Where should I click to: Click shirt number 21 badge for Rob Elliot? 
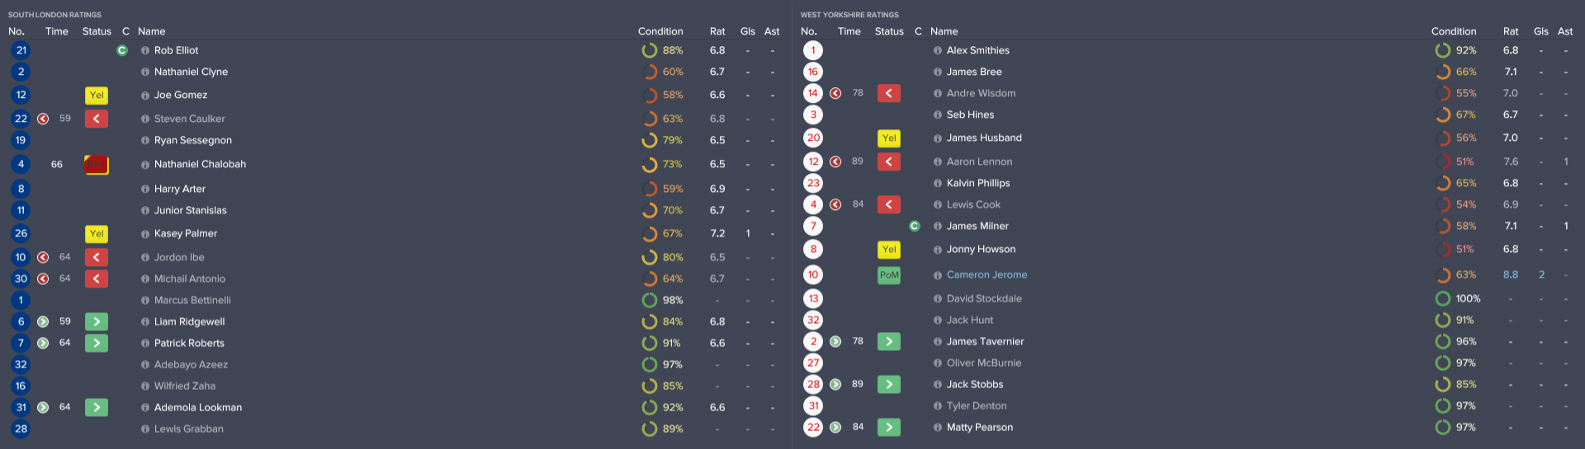coord(21,50)
